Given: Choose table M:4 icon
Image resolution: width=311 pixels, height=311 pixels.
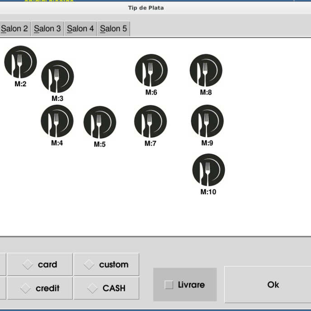Looking at the screenshot, I should click(57, 121).
